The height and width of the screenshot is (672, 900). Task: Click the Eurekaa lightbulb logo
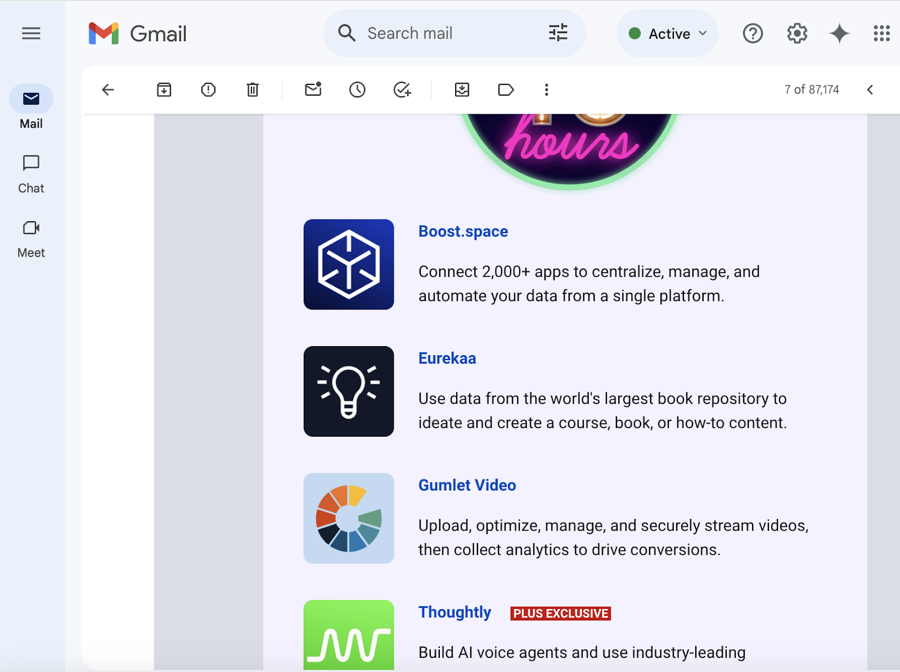click(349, 391)
